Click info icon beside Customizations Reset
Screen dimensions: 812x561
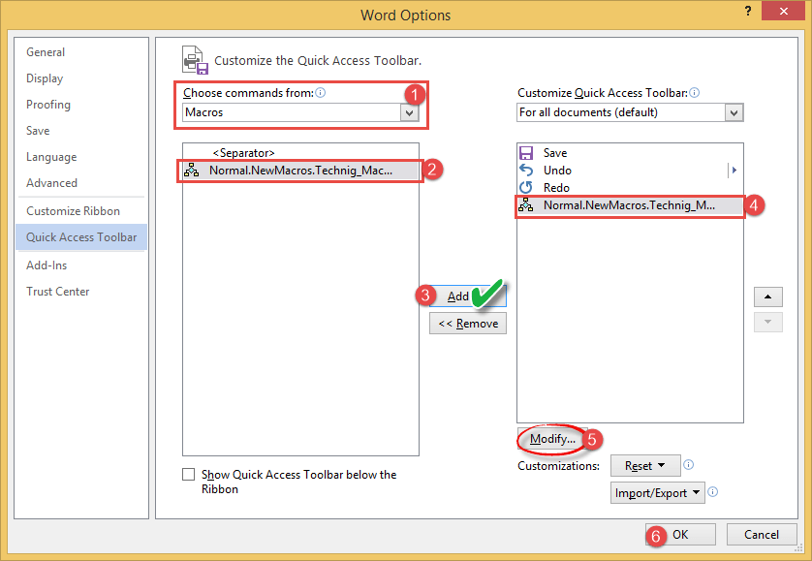[688, 465]
